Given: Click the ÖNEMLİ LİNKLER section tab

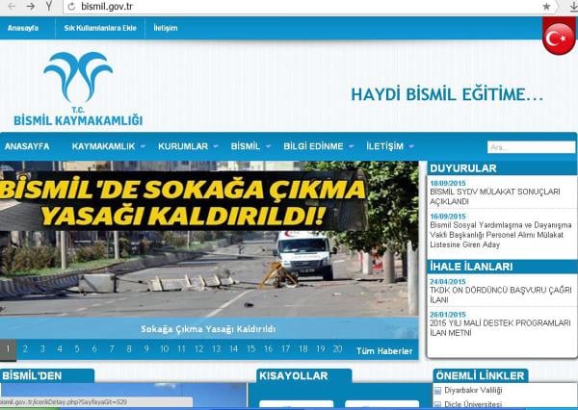Looking at the screenshot, I should tap(481, 375).
